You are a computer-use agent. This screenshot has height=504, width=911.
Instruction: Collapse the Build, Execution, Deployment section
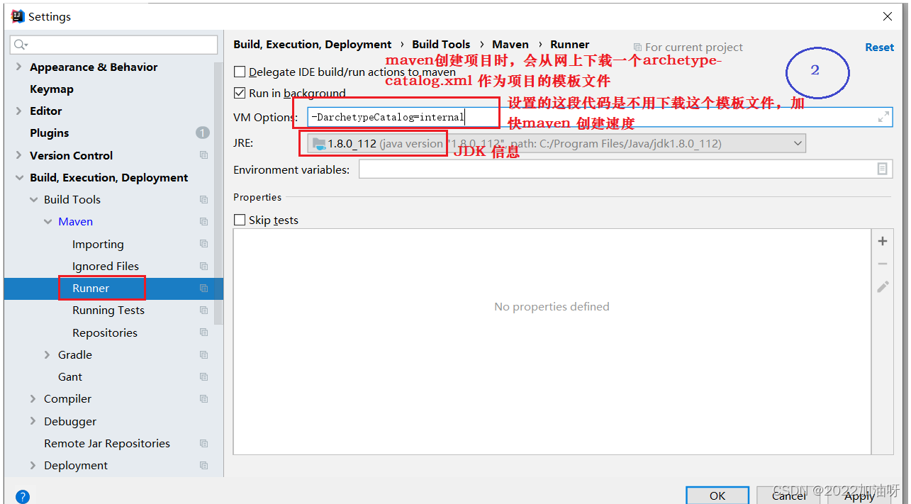pos(18,177)
